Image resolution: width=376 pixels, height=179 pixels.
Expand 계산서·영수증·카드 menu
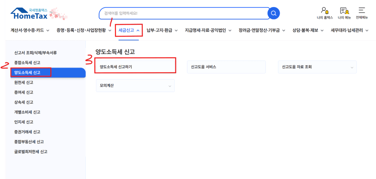point(30,30)
